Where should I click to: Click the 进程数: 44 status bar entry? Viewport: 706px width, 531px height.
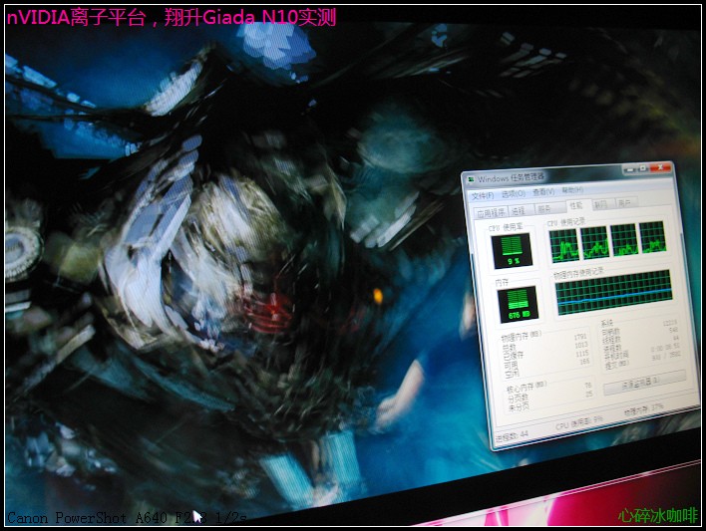click(512, 437)
